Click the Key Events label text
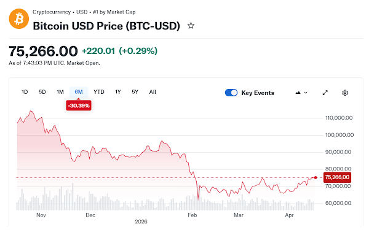 pyautogui.click(x=258, y=93)
